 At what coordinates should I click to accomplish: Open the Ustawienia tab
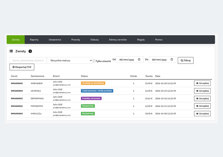[55, 40]
